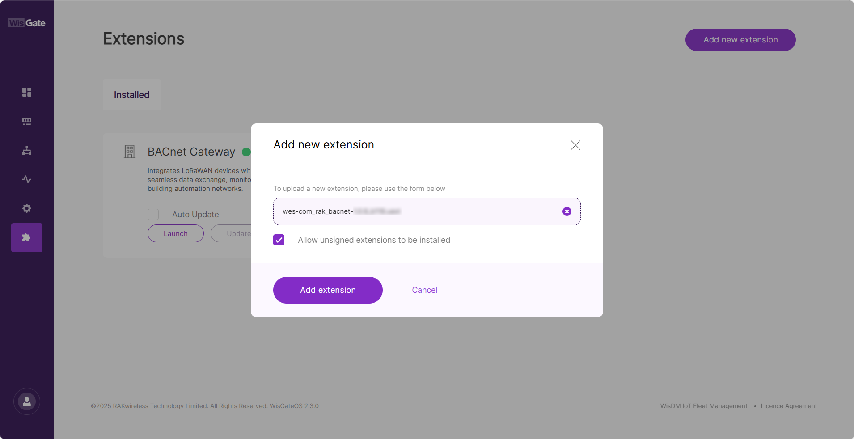This screenshot has height=439, width=854.
Task: Cancel adding the new extension
Action: click(424, 290)
